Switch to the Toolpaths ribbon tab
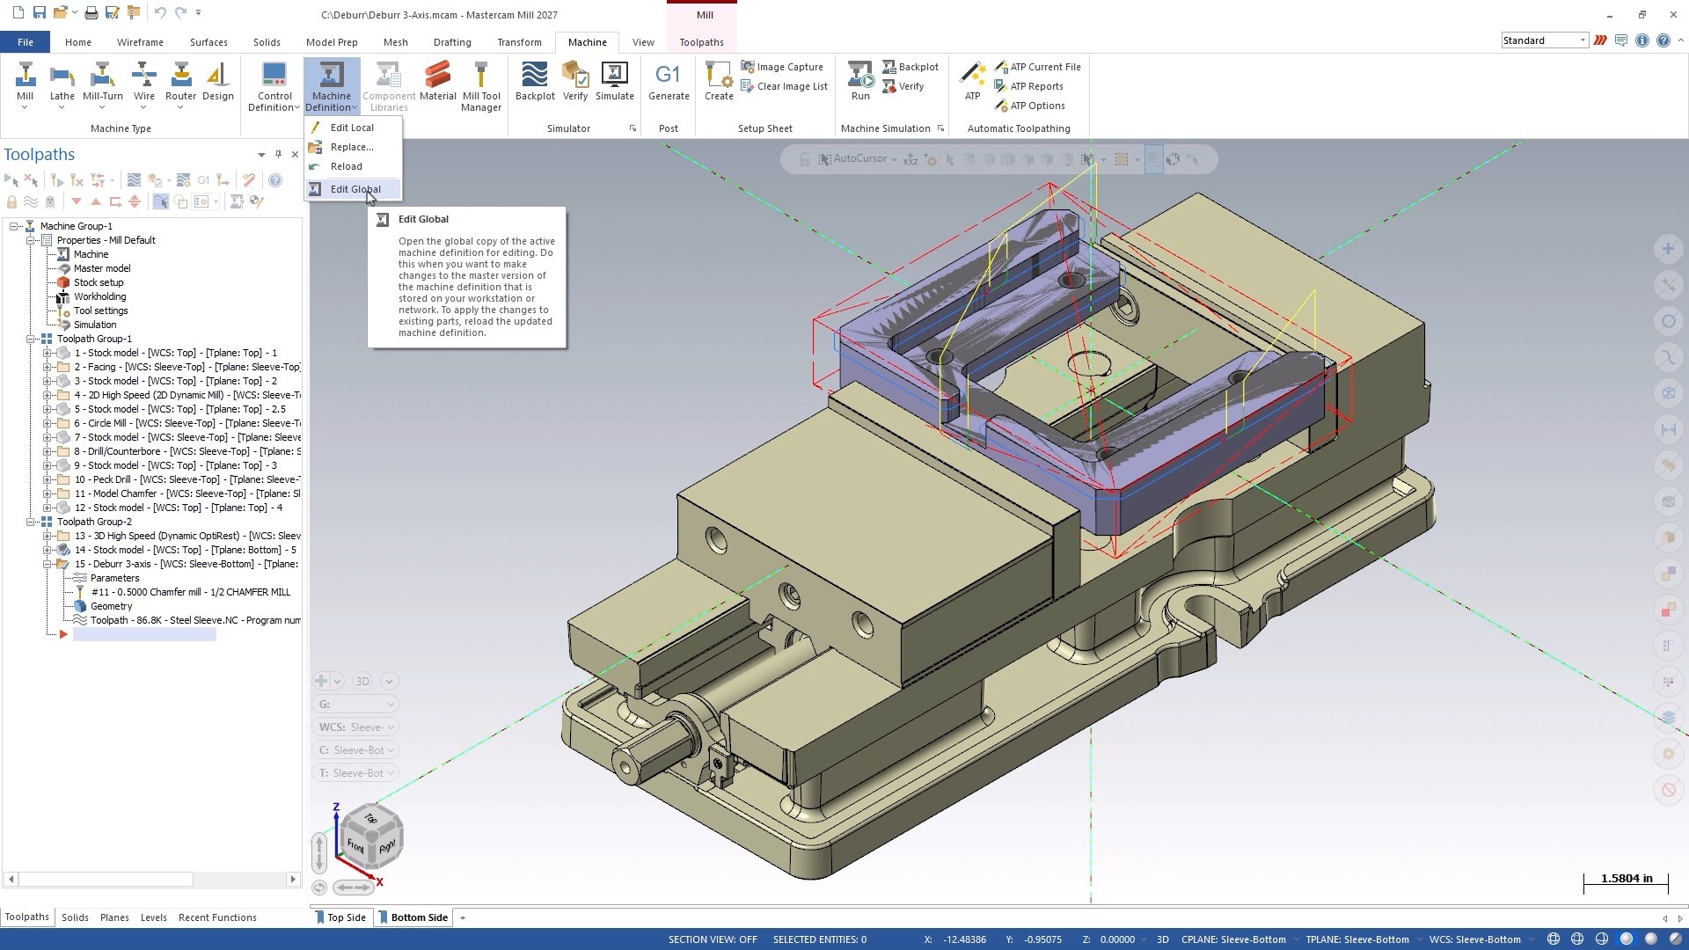 click(x=701, y=42)
